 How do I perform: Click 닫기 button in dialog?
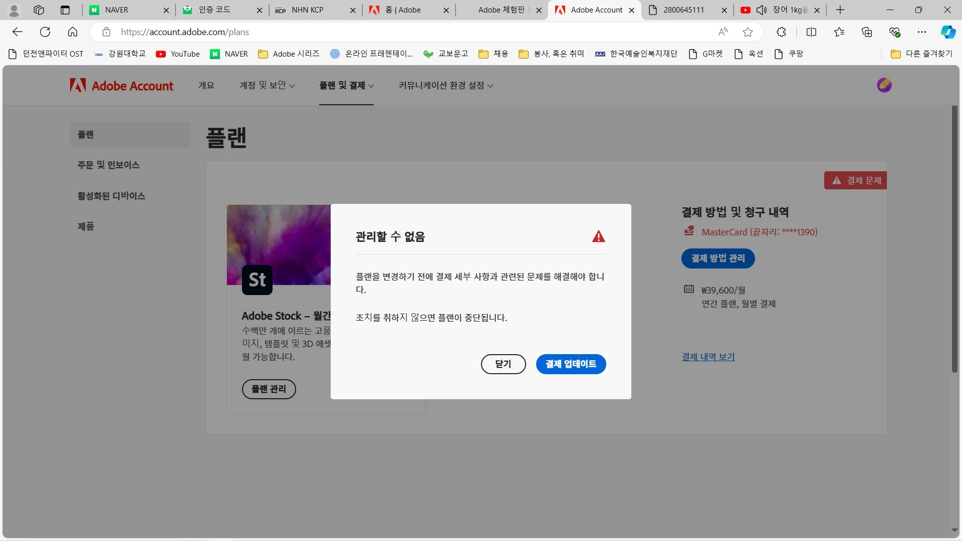click(503, 364)
